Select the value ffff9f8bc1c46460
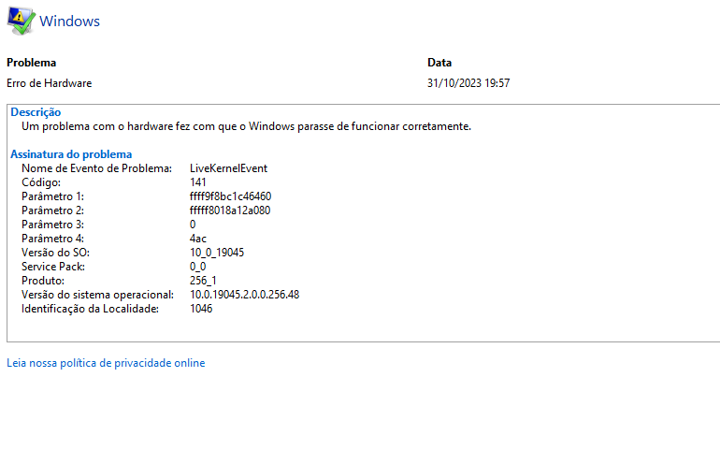 tap(231, 196)
